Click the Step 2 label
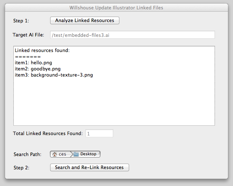The height and width of the screenshot is (186, 233). tap(21, 168)
